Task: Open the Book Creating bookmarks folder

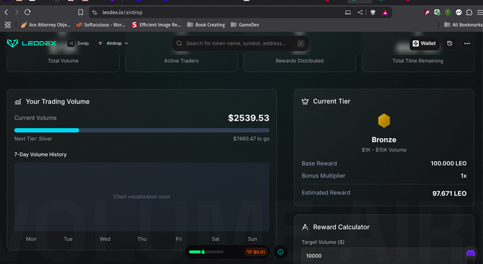Action: click(x=206, y=25)
